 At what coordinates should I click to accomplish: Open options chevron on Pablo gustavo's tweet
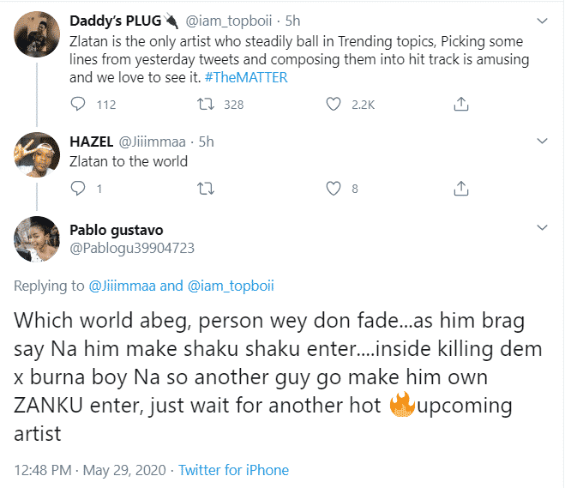coord(541,227)
